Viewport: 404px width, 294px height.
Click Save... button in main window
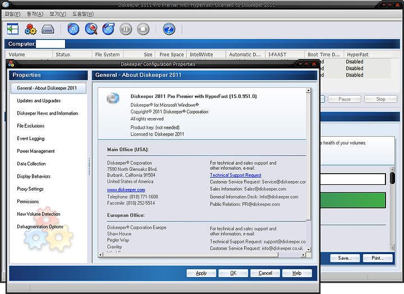pos(345,258)
